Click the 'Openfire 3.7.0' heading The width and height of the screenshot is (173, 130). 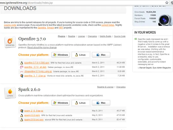[32, 39]
